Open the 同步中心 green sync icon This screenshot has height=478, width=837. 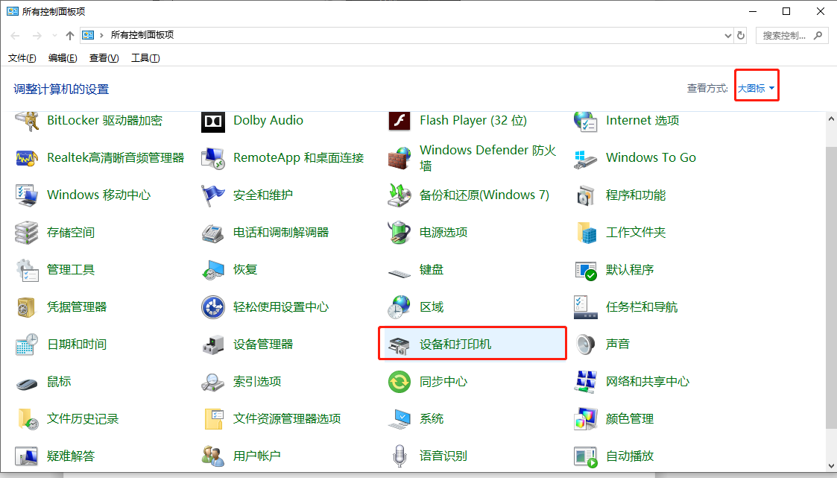pos(399,383)
